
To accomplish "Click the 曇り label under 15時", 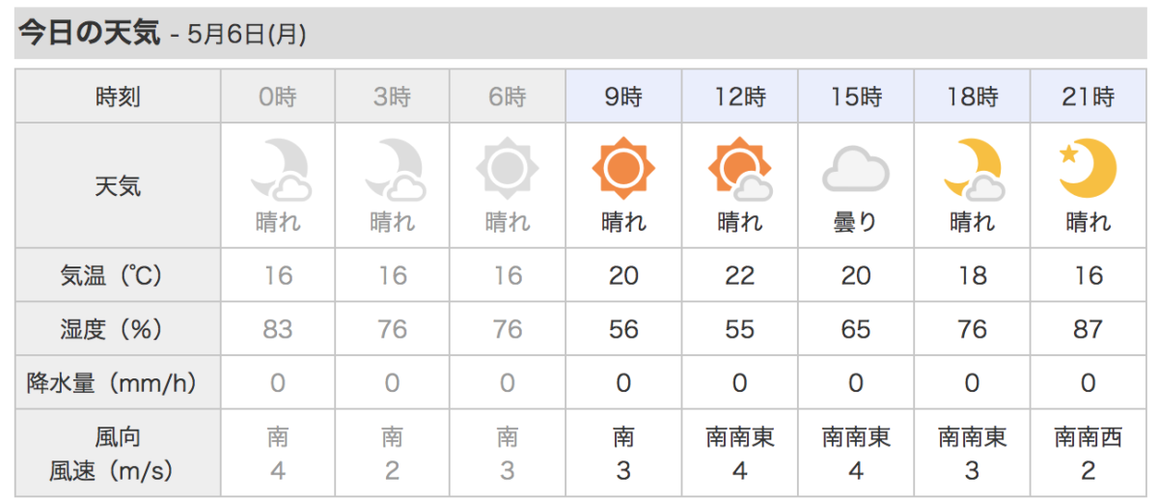I will pyautogui.click(x=855, y=223).
